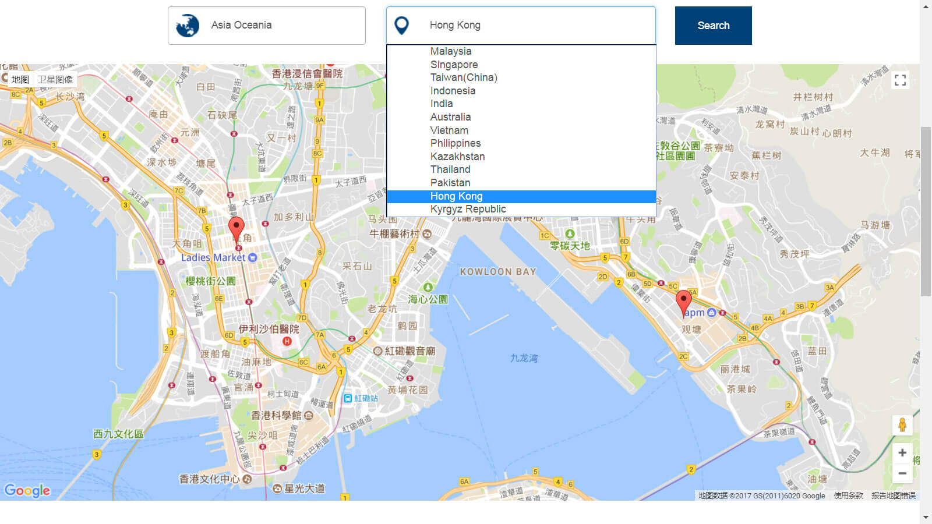The width and height of the screenshot is (932, 524).
Task: Switch map to 卫星图像 satellite view
Action: pyautogui.click(x=55, y=79)
